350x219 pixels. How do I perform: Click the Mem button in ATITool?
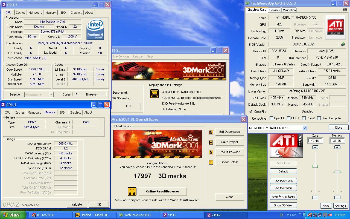tap(326, 206)
